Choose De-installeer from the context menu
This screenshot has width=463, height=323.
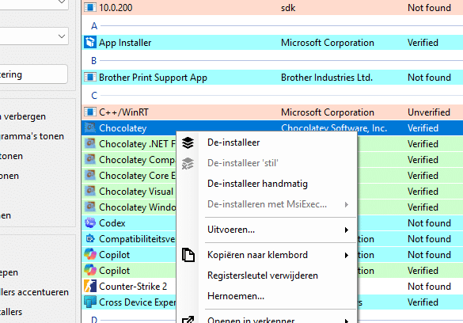(x=233, y=142)
